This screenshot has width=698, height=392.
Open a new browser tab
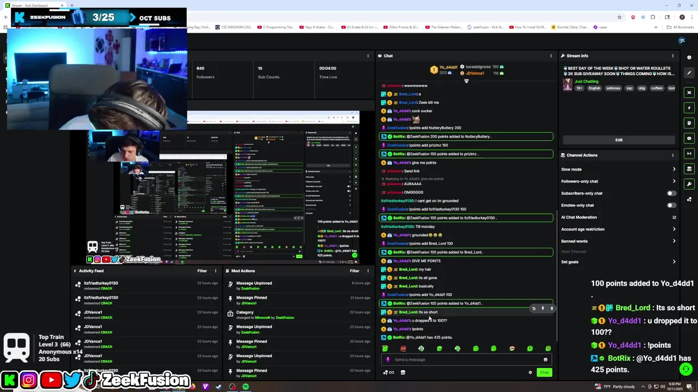click(71, 5)
